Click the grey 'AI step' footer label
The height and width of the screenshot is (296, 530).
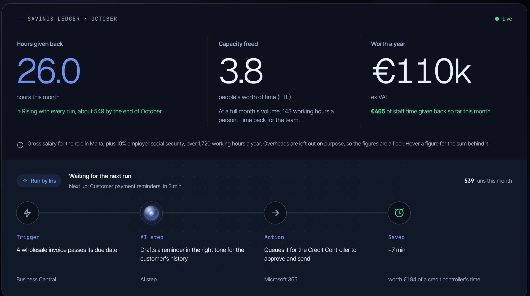[148, 279]
